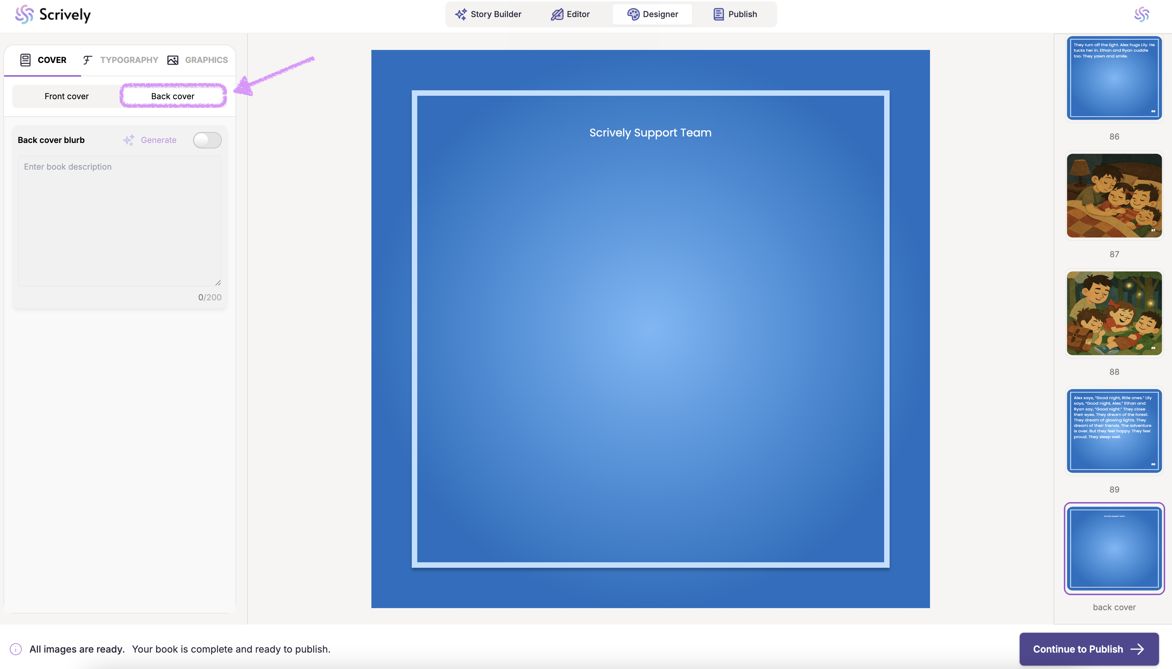Select the Back cover option
The width and height of the screenshot is (1172, 669).
[x=173, y=96]
